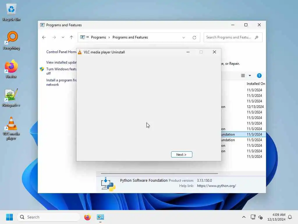Click the Programs and Features title bar icon
The image size is (298, 224).
click(42, 25)
